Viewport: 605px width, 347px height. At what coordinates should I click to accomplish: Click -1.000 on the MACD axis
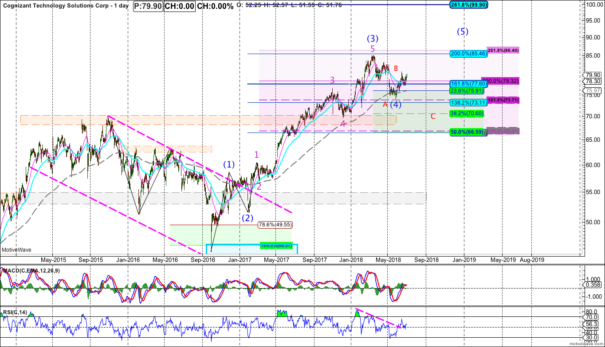tap(593, 296)
